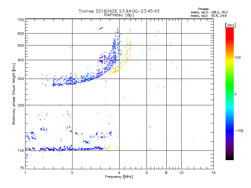
Task: Click the colorbar label '-100'
Action: click(x=239, y=131)
